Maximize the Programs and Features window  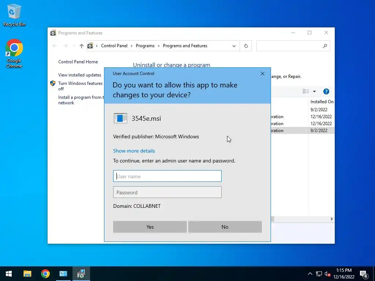(309, 33)
